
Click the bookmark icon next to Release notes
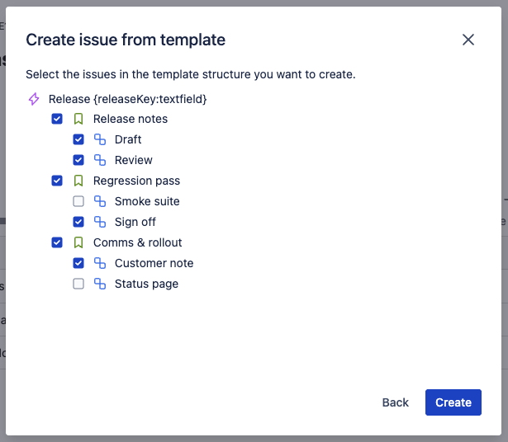[78, 119]
